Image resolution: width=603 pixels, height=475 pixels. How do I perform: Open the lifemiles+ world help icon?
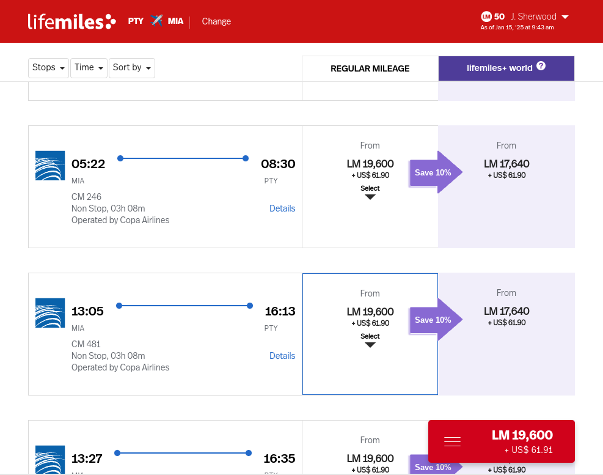pyautogui.click(x=541, y=66)
